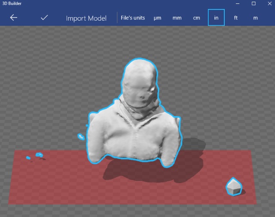Viewport: 275px width, 217px height.
Task: Minimize the 3D Builder window
Action: pyautogui.click(x=238, y=3)
